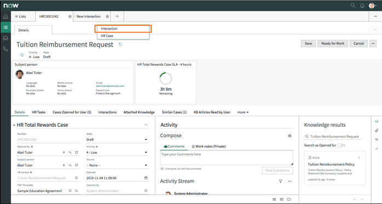
Task: Open the State dropdown
Action: tap(118, 139)
